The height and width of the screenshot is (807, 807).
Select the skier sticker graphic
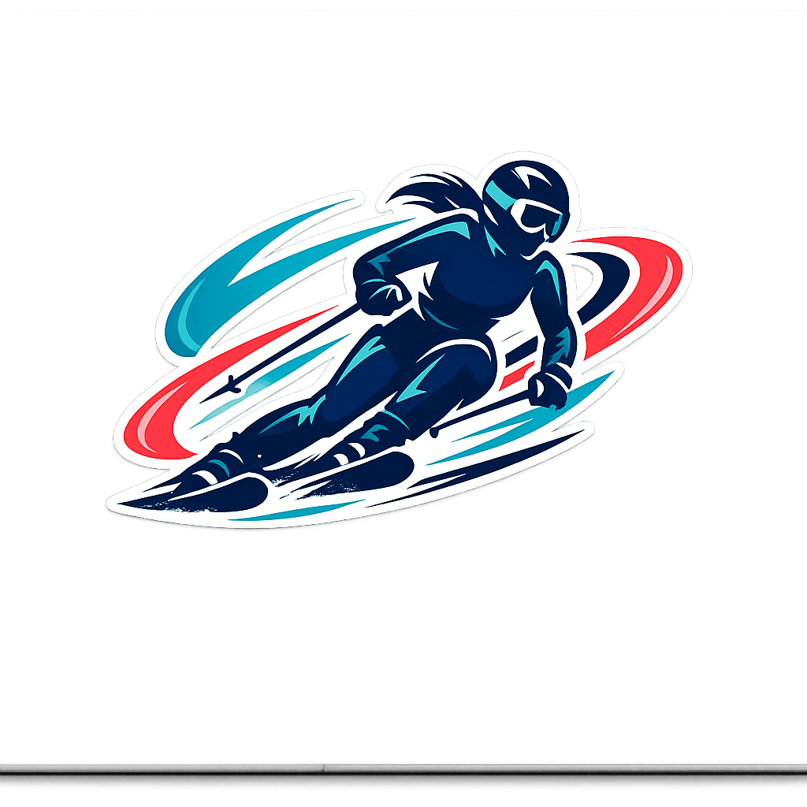point(399,340)
